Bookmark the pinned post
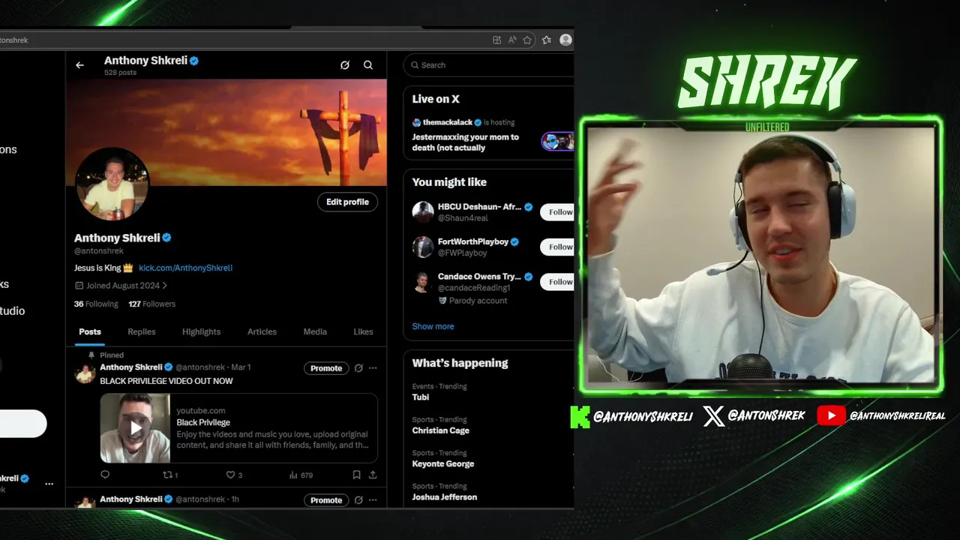960x540 pixels. click(356, 475)
